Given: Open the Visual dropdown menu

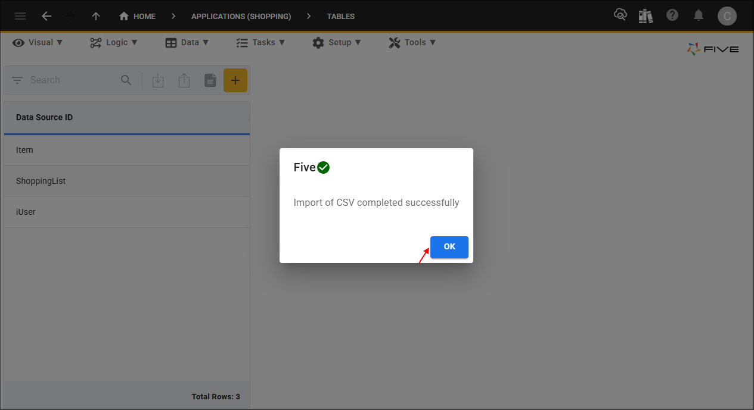Looking at the screenshot, I should (x=38, y=42).
